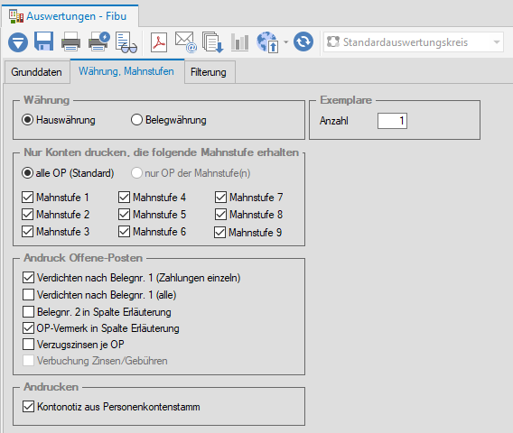This screenshot has height=433, width=513.
Task: Click the printer icon
Action: pyautogui.click(x=70, y=41)
